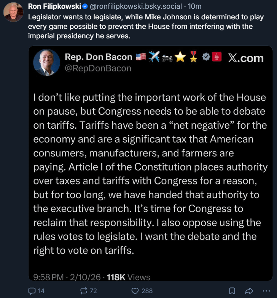Image resolution: width=277 pixels, height=298 pixels.
Task: Click the gold star emoji icon
Action: pos(180,57)
